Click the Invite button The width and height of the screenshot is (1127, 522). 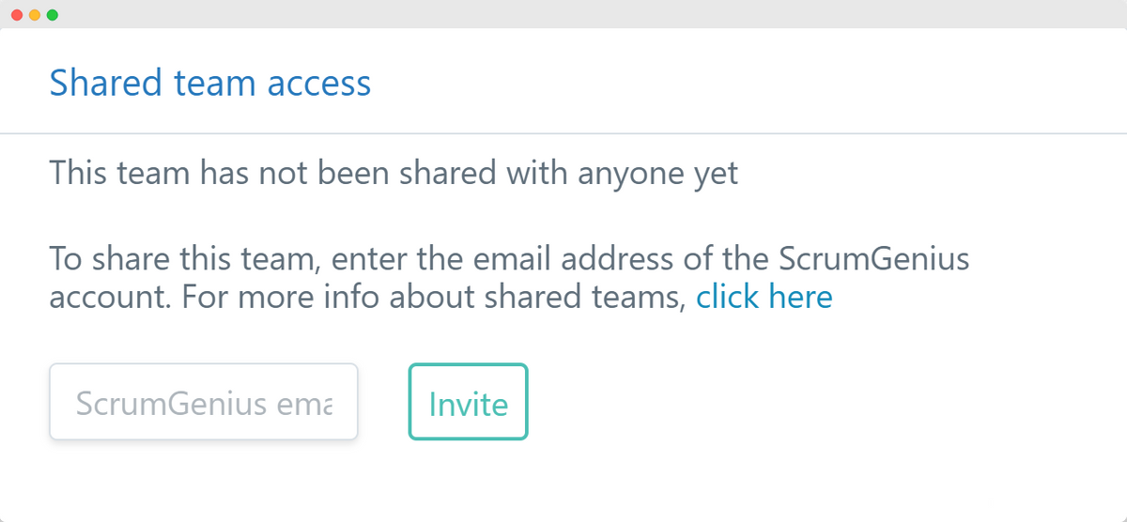click(468, 402)
